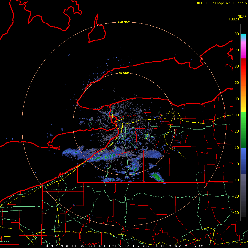248x248 pixels.
Task: Click the NEXR label at top of legend
Action: point(242,16)
